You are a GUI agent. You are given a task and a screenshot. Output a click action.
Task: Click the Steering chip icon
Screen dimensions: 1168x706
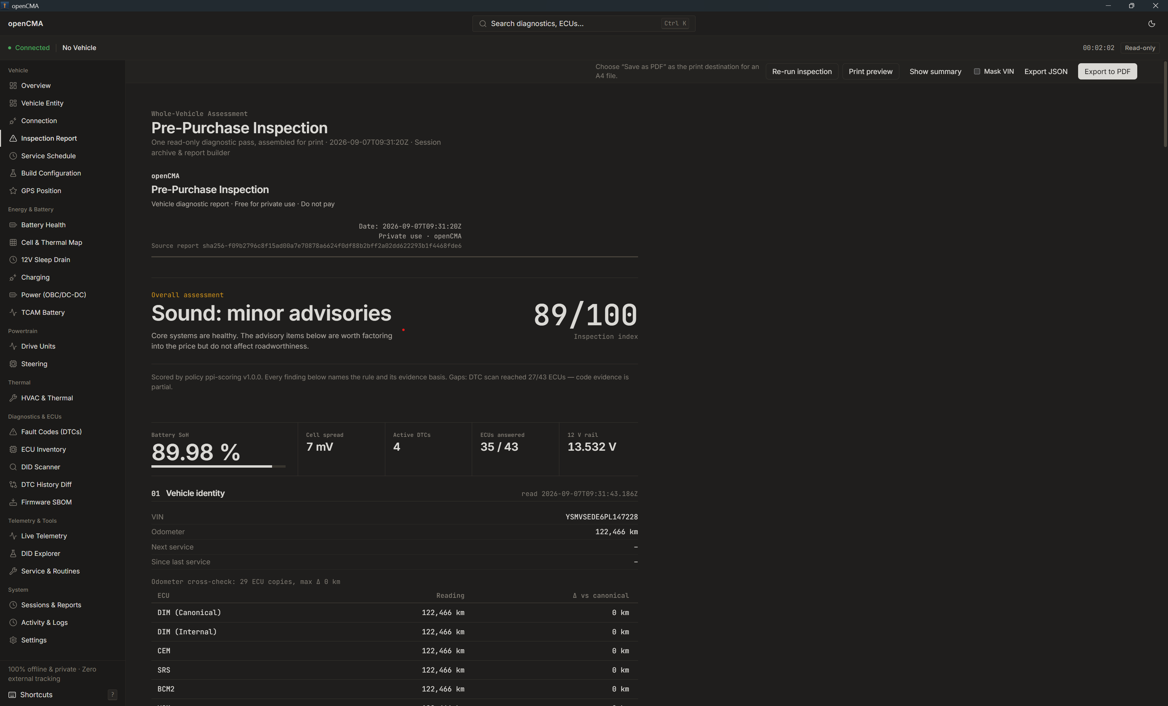point(13,364)
